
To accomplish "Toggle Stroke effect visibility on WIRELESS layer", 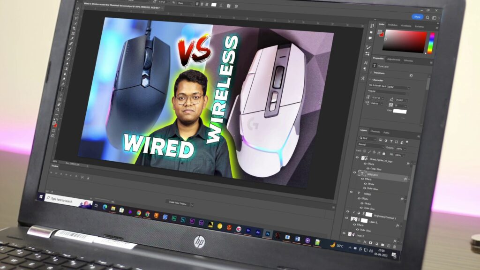I will click(x=365, y=184).
